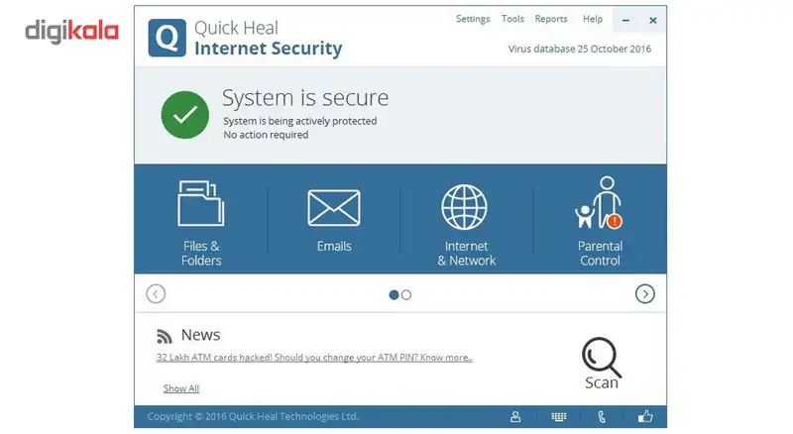The image size is (793, 434).
Task: Click the green secure status checkmark
Action: tap(185, 115)
